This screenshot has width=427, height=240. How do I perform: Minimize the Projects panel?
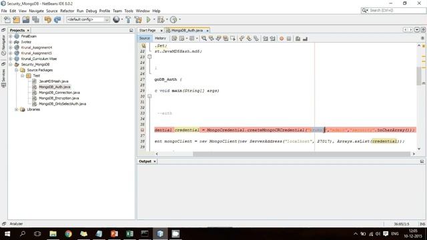click(x=131, y=31)
